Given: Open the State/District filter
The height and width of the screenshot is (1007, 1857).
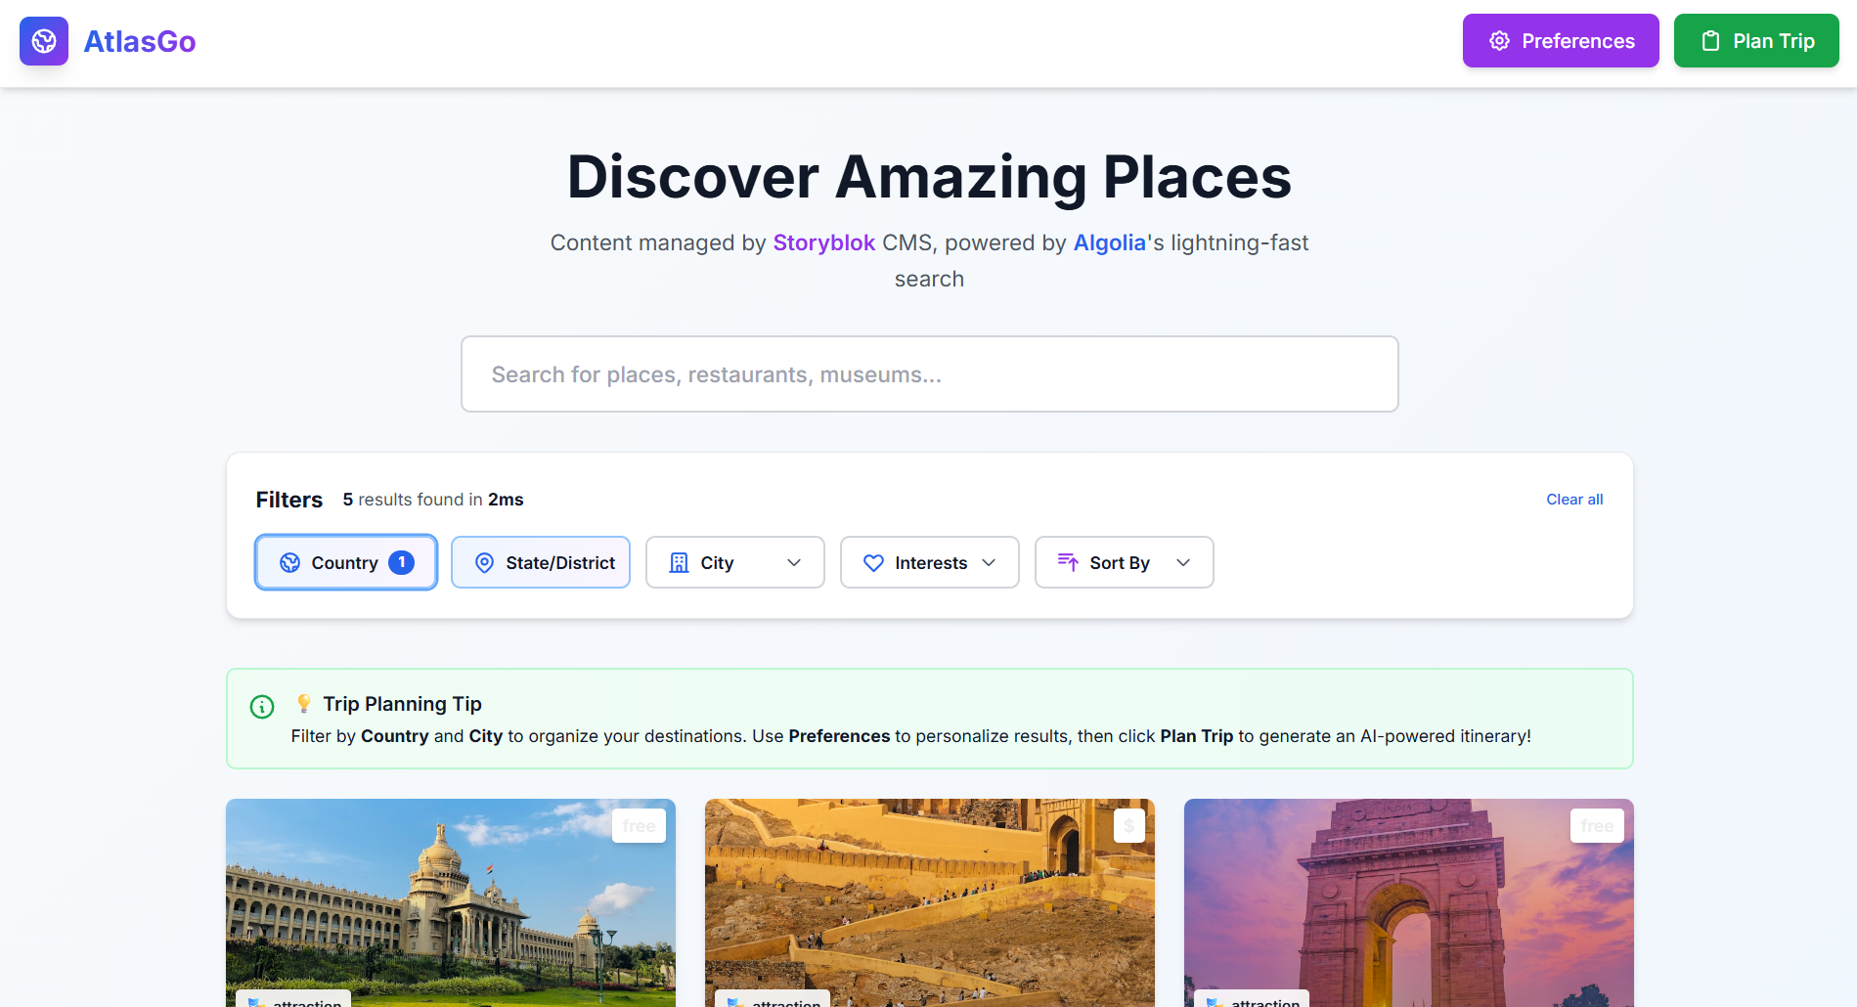Looking at the screenshot, I should click(541, 562).
